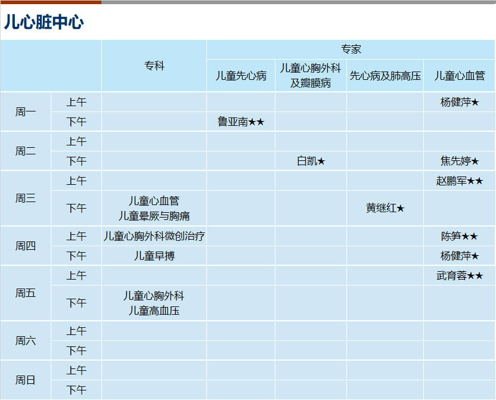Click 上午 in the 周四 row

pyautogui.click(x=76, y=236)
